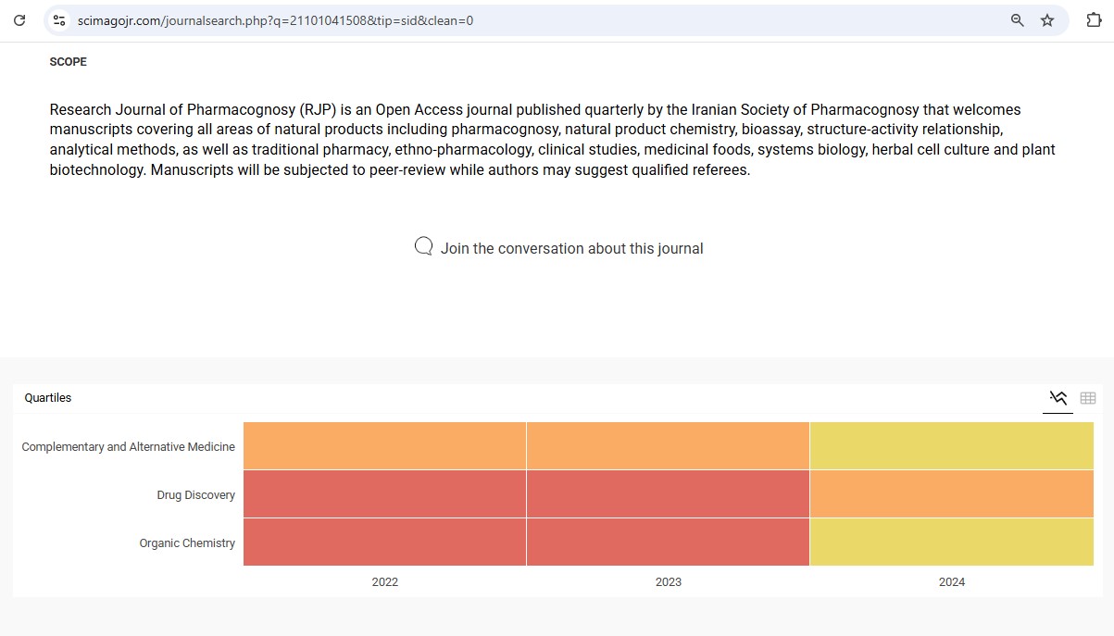Click the zoom magnifier icon in address bar
The height and width of the screenshot is (636, 1114).
(1017, 20)
